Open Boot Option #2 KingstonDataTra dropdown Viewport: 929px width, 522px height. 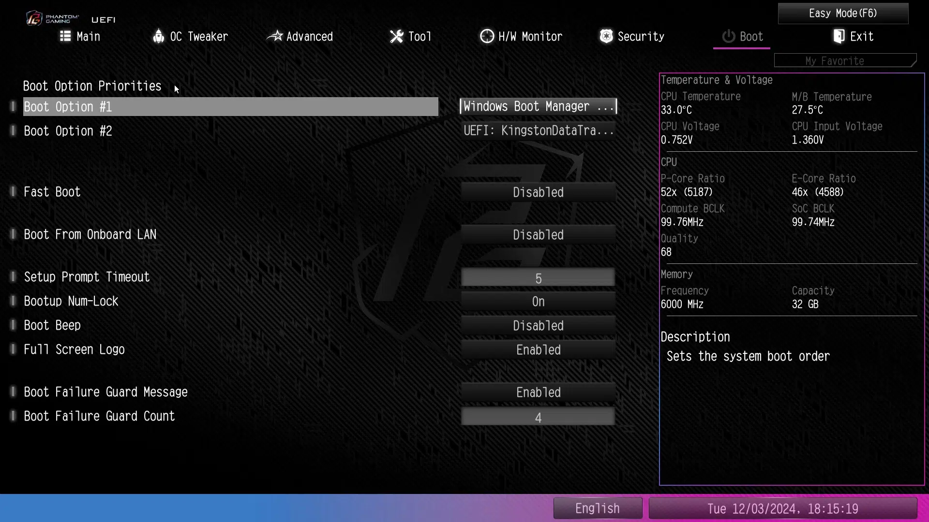(538, 130)
